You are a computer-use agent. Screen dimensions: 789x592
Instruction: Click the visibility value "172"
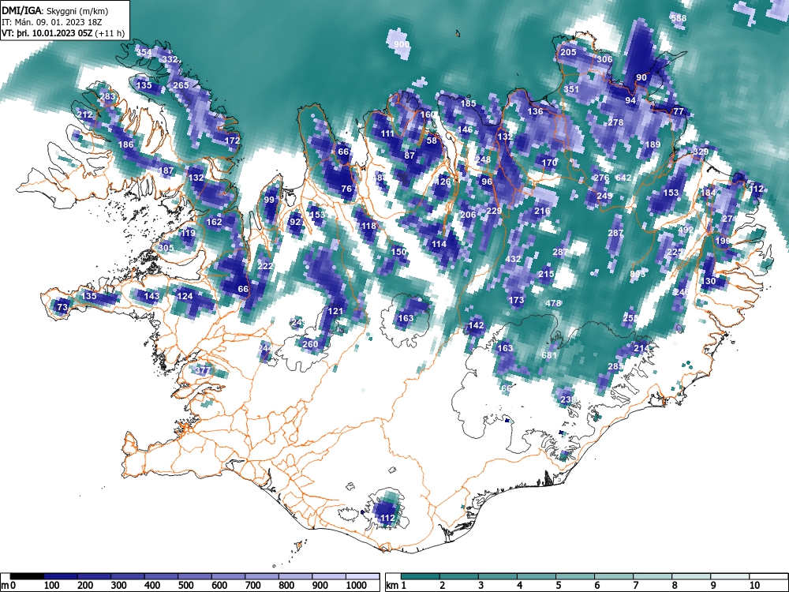pyautogui.click(x=232, y=141)
